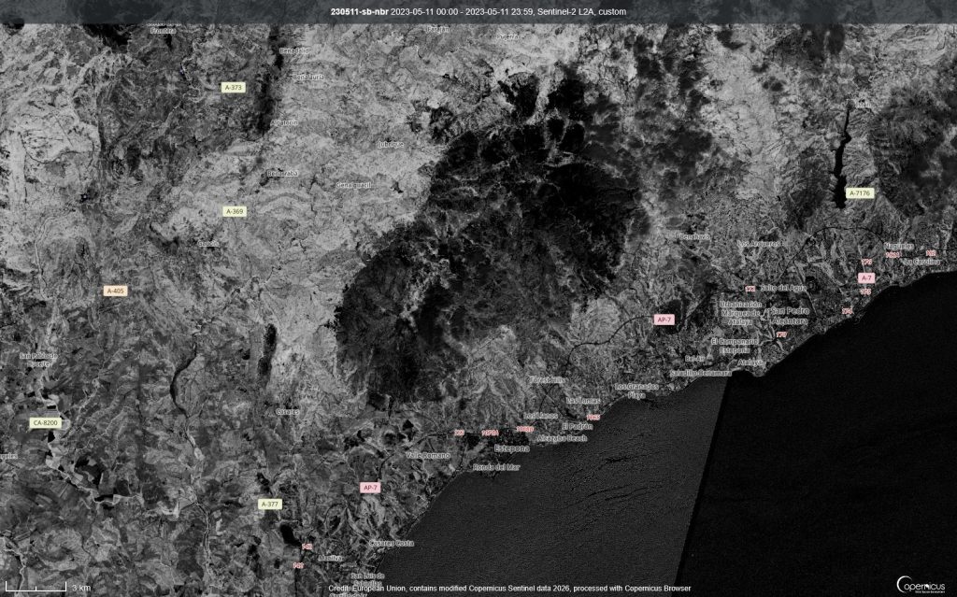Click the pink A-7 highway shield
Viewport: 957px width, 597px height.
point(866,277)
